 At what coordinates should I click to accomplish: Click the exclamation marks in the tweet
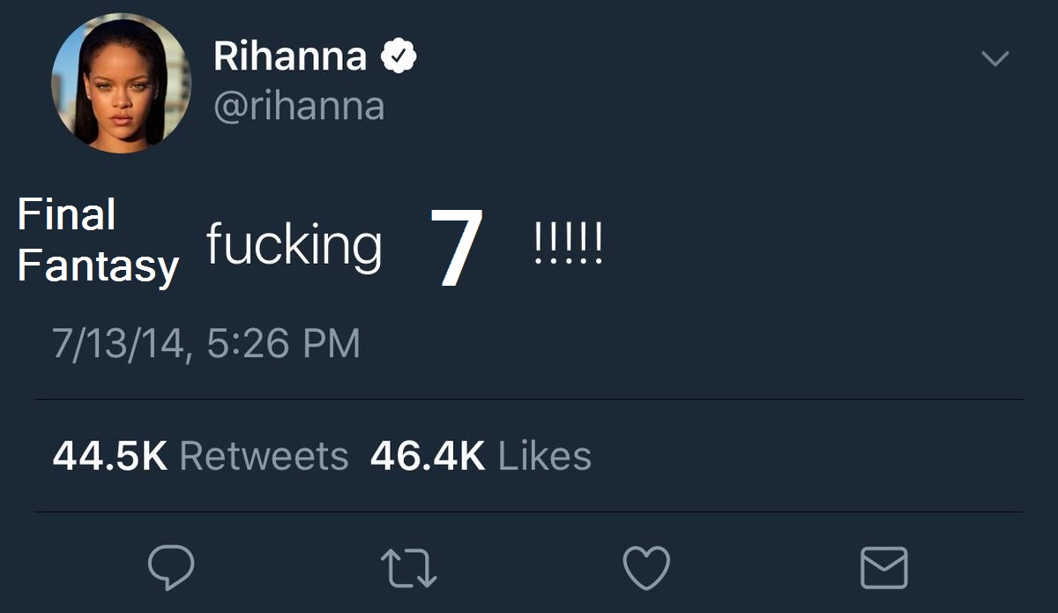569,245
